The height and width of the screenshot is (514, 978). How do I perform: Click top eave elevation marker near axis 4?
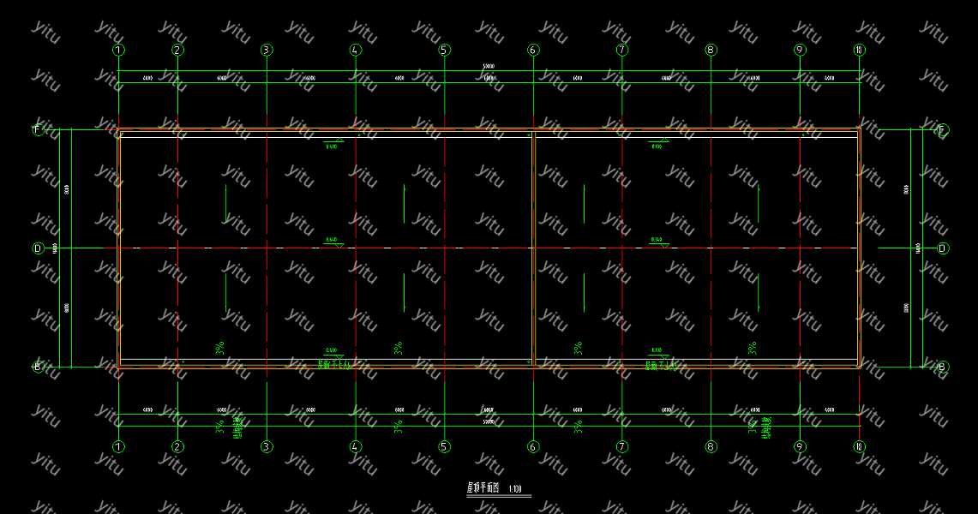point(333,143)
